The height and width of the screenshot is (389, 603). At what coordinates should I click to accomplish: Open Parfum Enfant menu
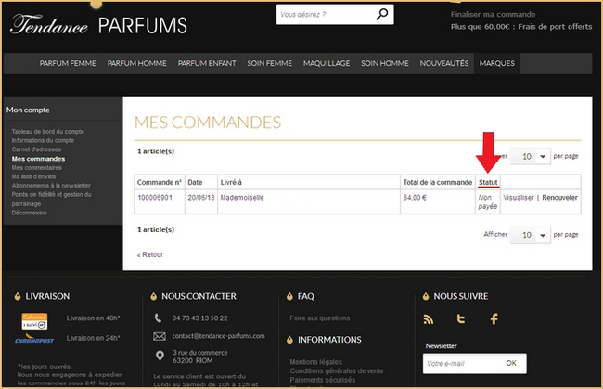tap(207, 63)
